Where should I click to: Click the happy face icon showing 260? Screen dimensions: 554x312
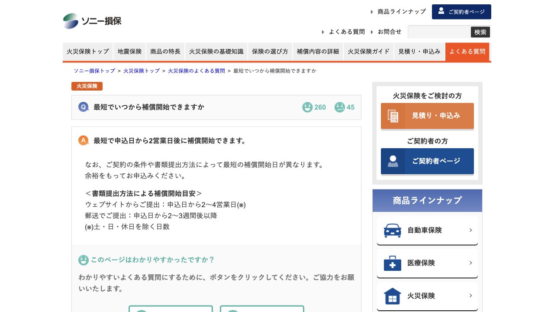pos(307,107)
